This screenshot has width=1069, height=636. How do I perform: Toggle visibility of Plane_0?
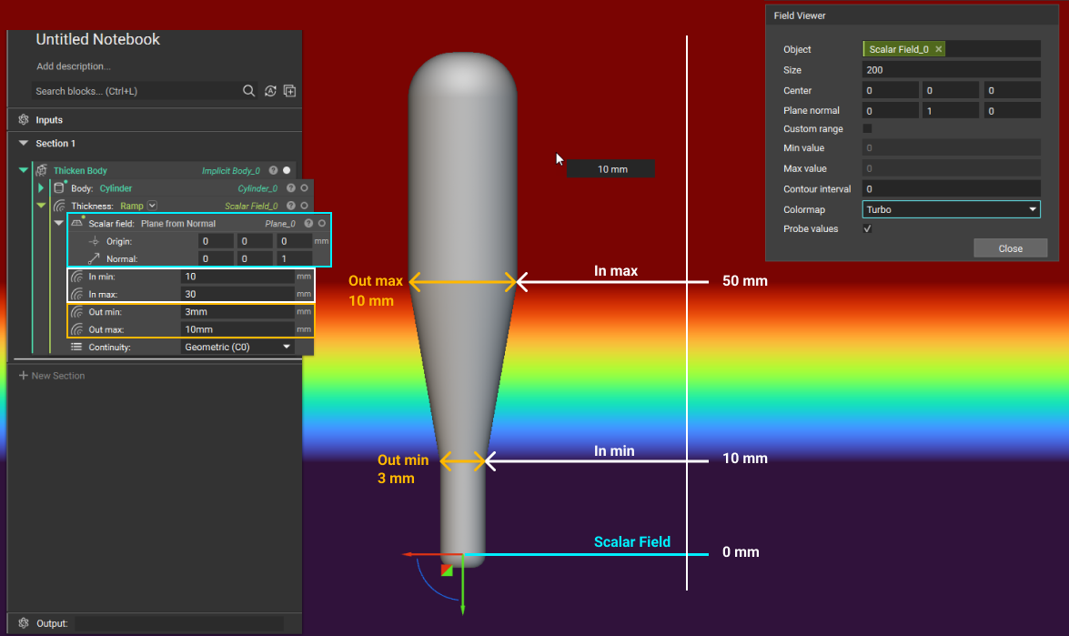click(322, 223)
